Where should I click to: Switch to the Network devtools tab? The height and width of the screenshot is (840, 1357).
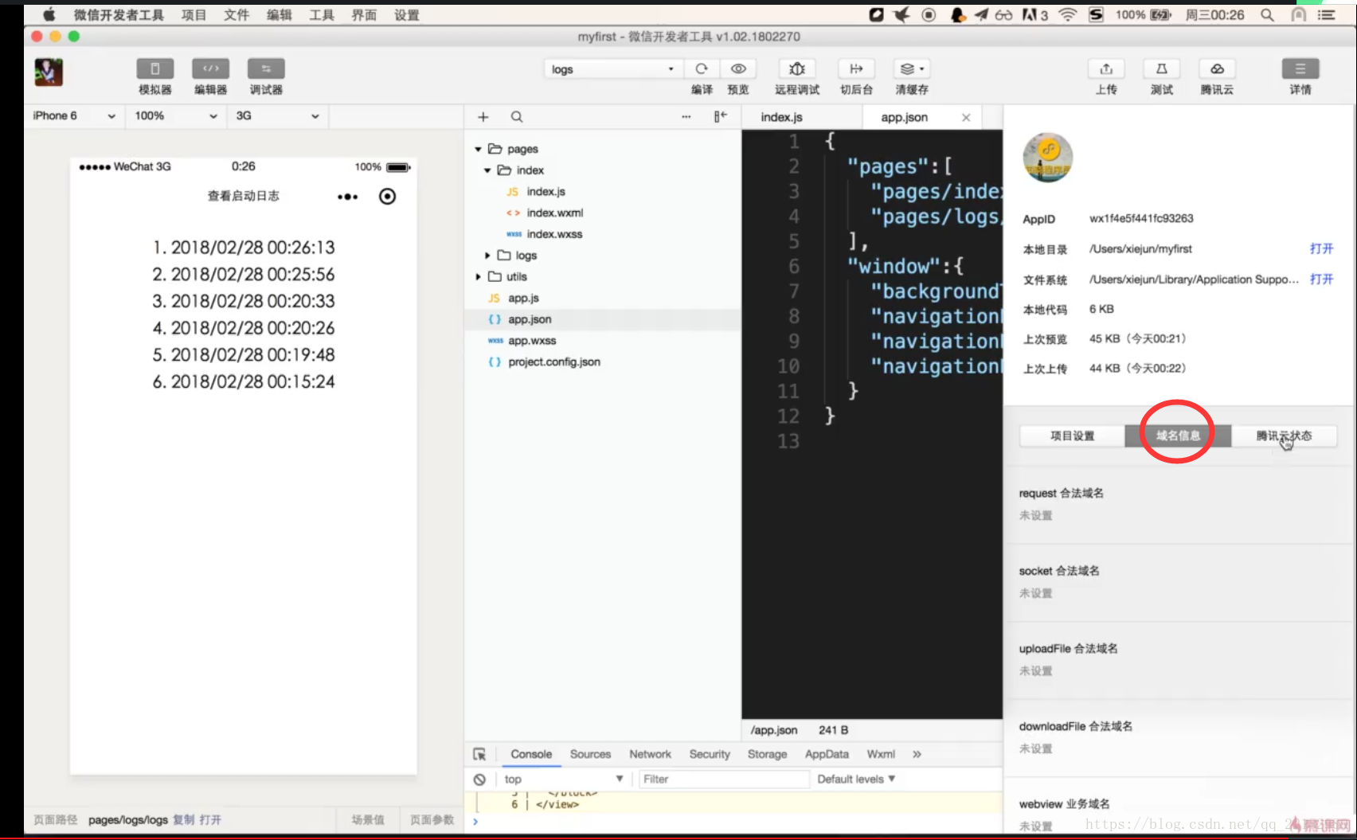[x=650, y=754]
